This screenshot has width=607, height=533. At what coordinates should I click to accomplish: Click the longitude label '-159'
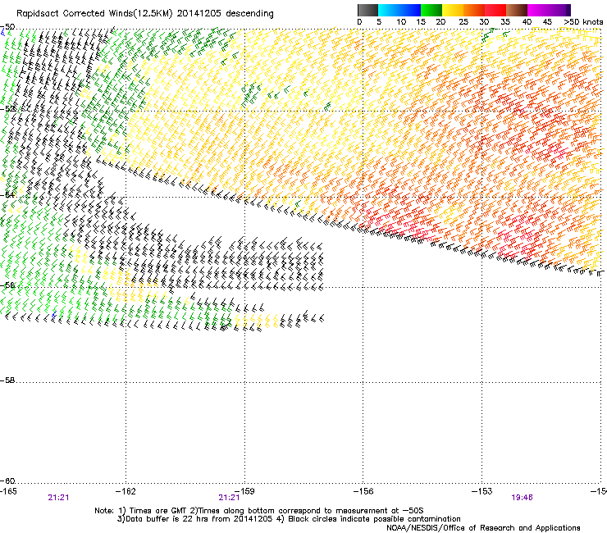click(244, 491)
